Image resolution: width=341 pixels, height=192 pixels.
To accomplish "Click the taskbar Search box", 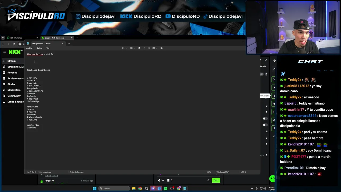I will click(114, 189).
